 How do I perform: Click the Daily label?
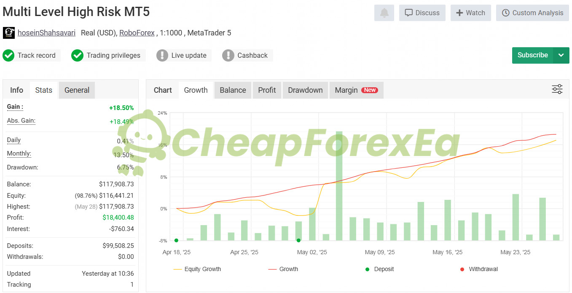tap(14, 140)
